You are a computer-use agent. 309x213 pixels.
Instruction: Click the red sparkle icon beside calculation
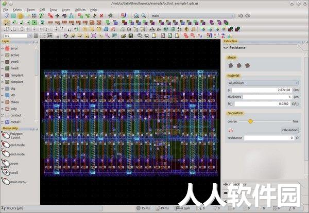[231, 130]
